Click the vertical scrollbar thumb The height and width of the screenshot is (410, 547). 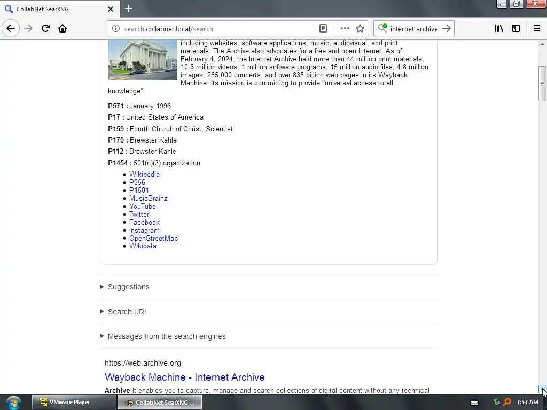click(542, 83)
